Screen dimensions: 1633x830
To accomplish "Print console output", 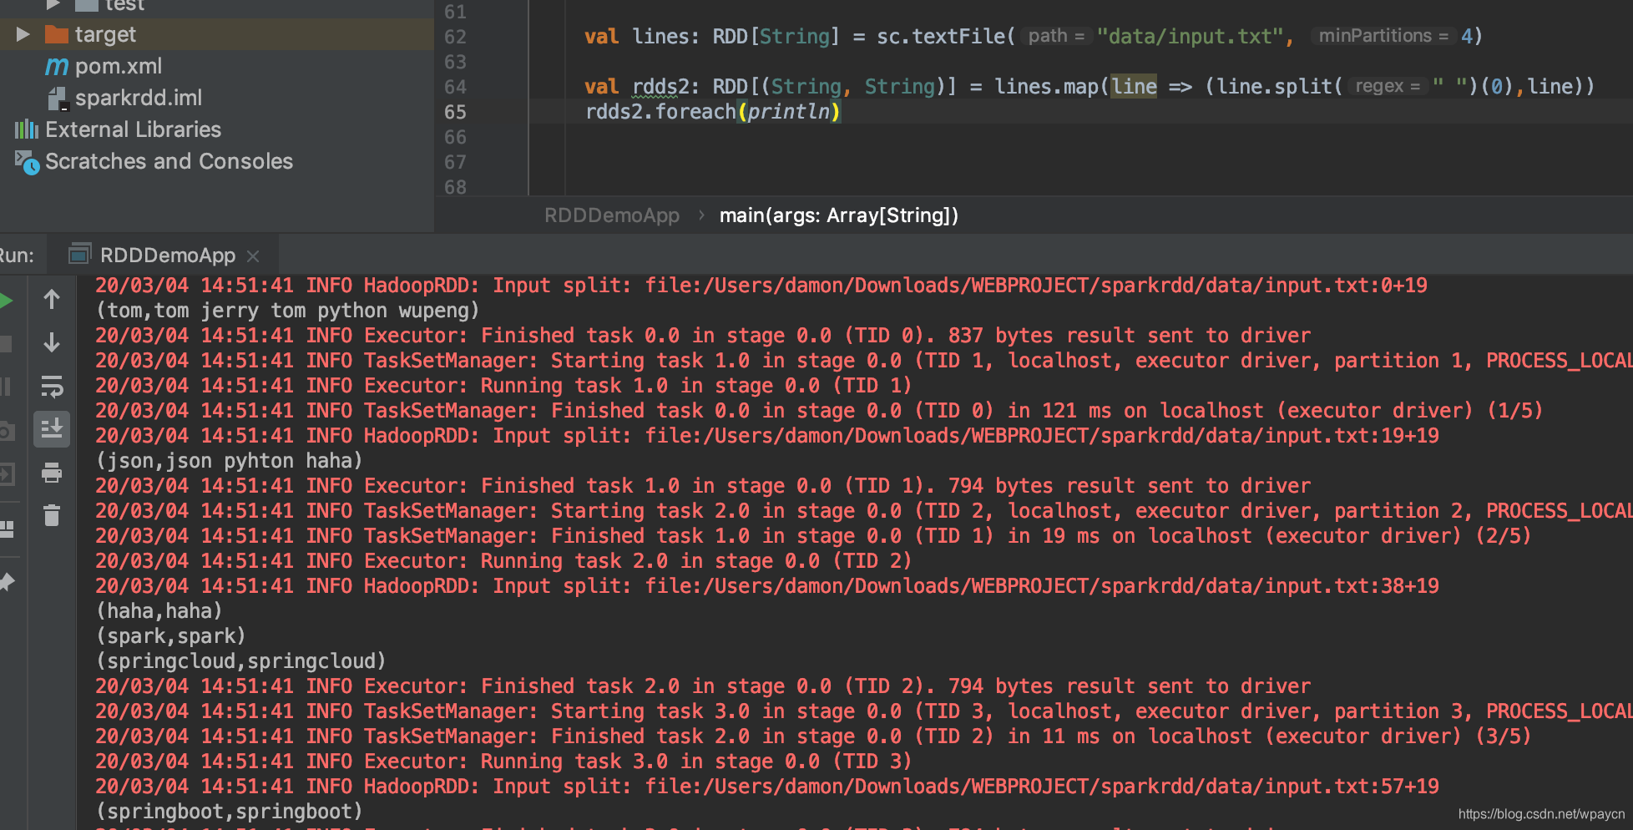I will [x=52, y=473].
